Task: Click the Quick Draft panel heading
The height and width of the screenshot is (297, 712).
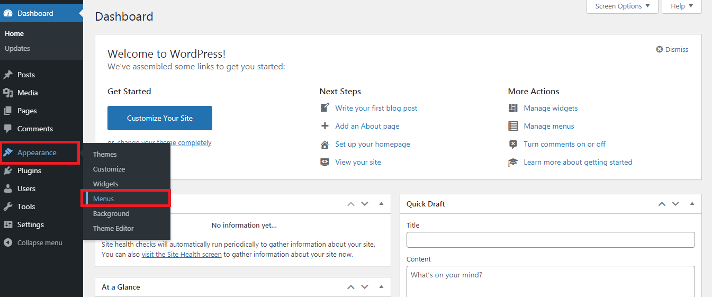Action: point(426,204)
